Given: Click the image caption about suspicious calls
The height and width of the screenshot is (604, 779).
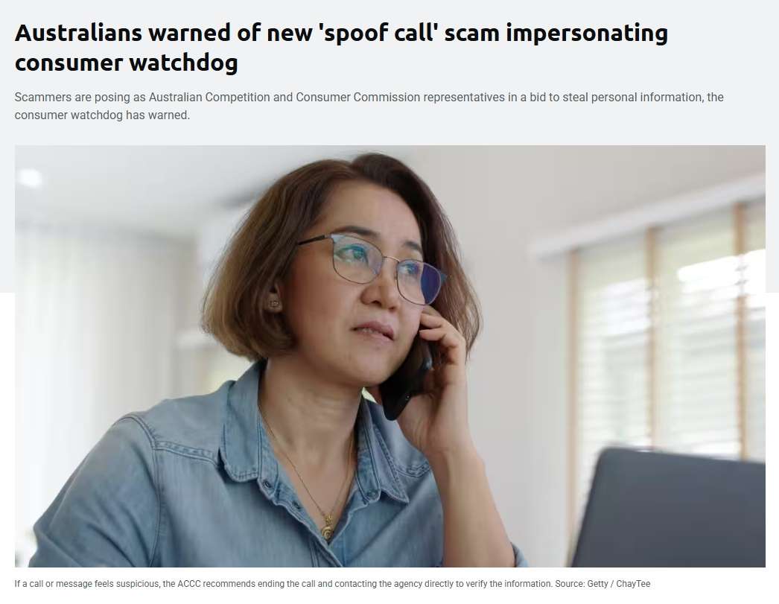Looking at the screenshot, I should coord(332,584).
